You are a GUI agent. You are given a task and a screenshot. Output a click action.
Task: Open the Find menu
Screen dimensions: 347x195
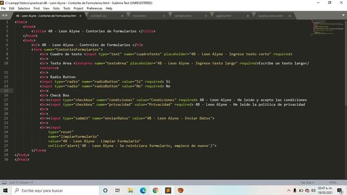point(36,9)
